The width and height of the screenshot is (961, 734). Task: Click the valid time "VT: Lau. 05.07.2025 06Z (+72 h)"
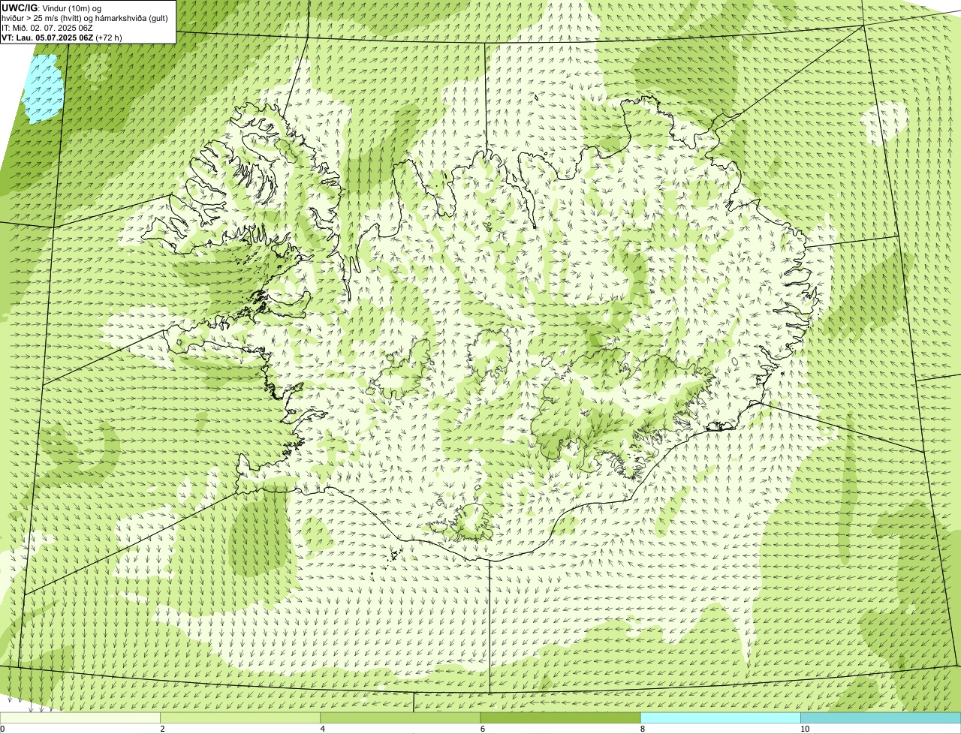click(x=62, y=38)
